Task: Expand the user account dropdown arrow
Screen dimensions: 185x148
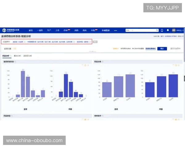Action: [183, 30]
